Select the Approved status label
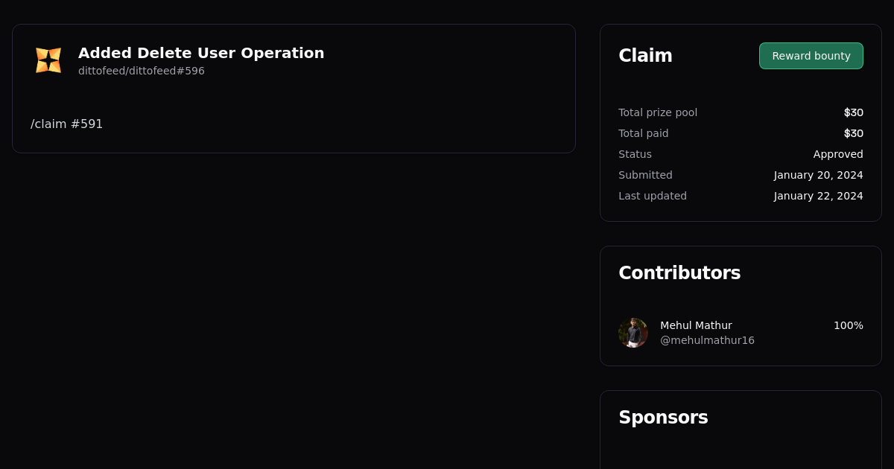This screenshot has height=469, width=894. tap(838, 154)
